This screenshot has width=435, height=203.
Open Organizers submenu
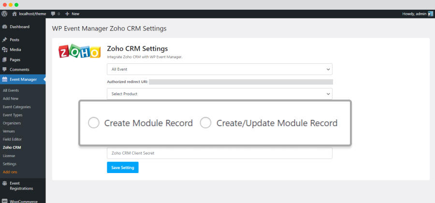(12, 123)
